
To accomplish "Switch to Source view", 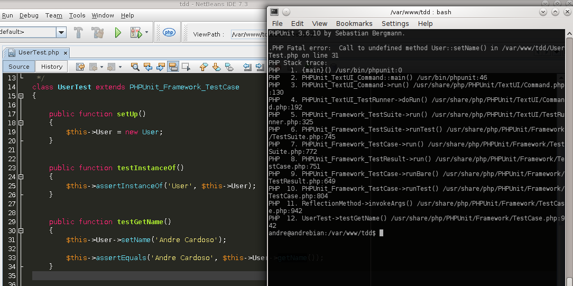I will 19,67.
